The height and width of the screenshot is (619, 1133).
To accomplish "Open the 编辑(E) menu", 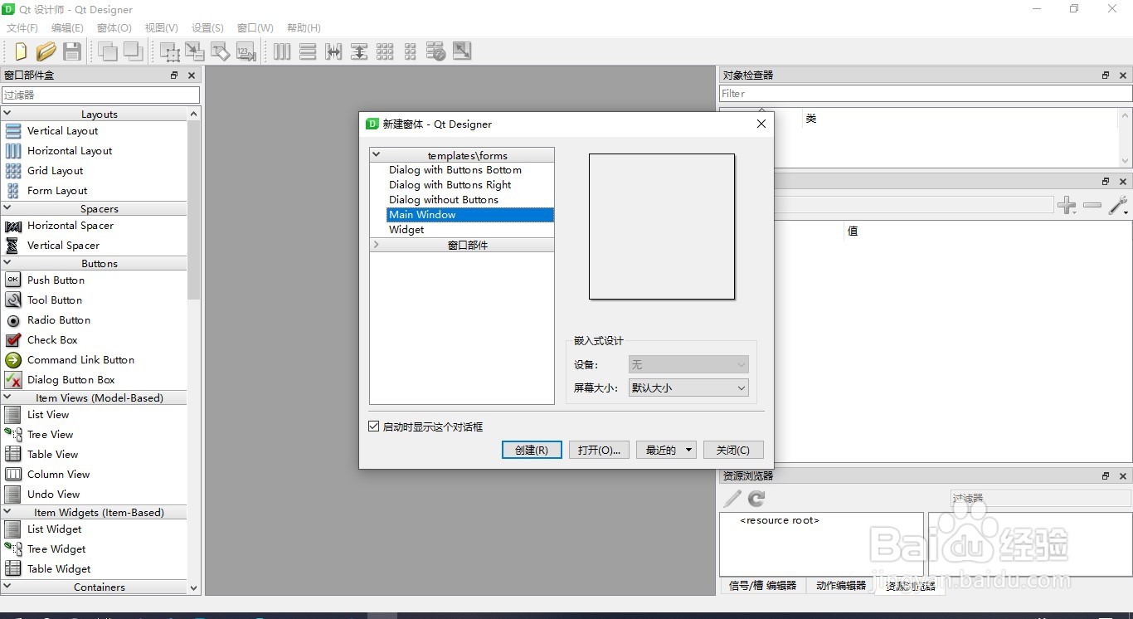I will pos(67,27).
